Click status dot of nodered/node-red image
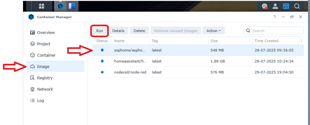Screen dimensions: 310x125 click(102, 72)
